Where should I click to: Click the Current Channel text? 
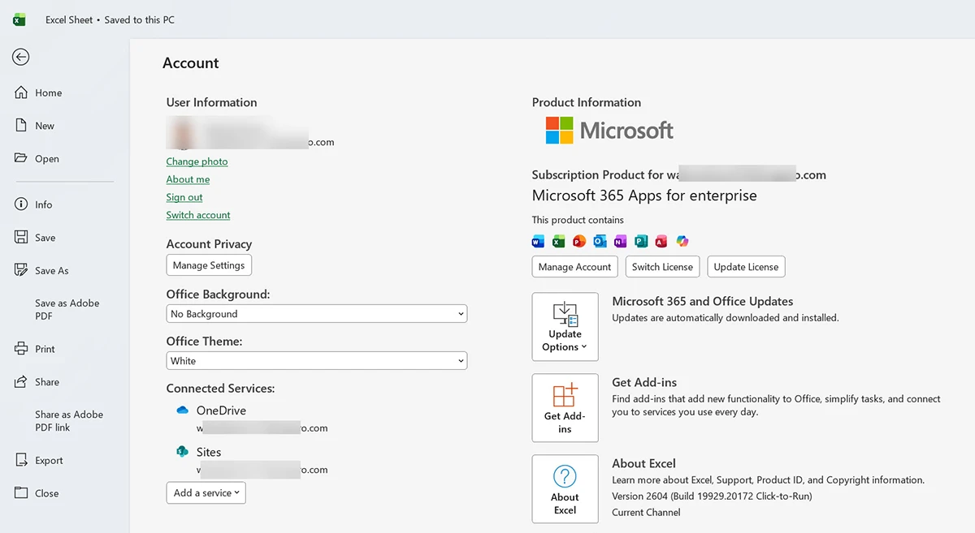[646, 512]
